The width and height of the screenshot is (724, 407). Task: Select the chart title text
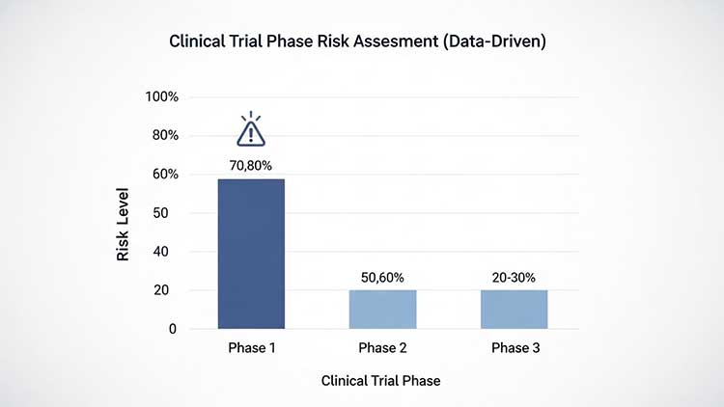pyautogui.click(x=361, y=42)
